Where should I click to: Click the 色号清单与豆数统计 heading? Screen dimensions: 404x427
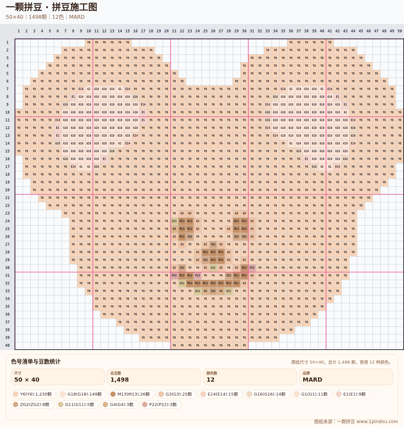click(x=36, y=362)
